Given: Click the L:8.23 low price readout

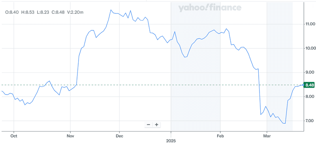Looking at the screenshot, I should (43, 12).
